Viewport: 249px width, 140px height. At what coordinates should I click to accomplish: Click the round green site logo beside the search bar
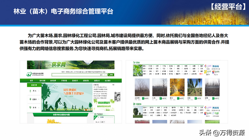[29, 74]
